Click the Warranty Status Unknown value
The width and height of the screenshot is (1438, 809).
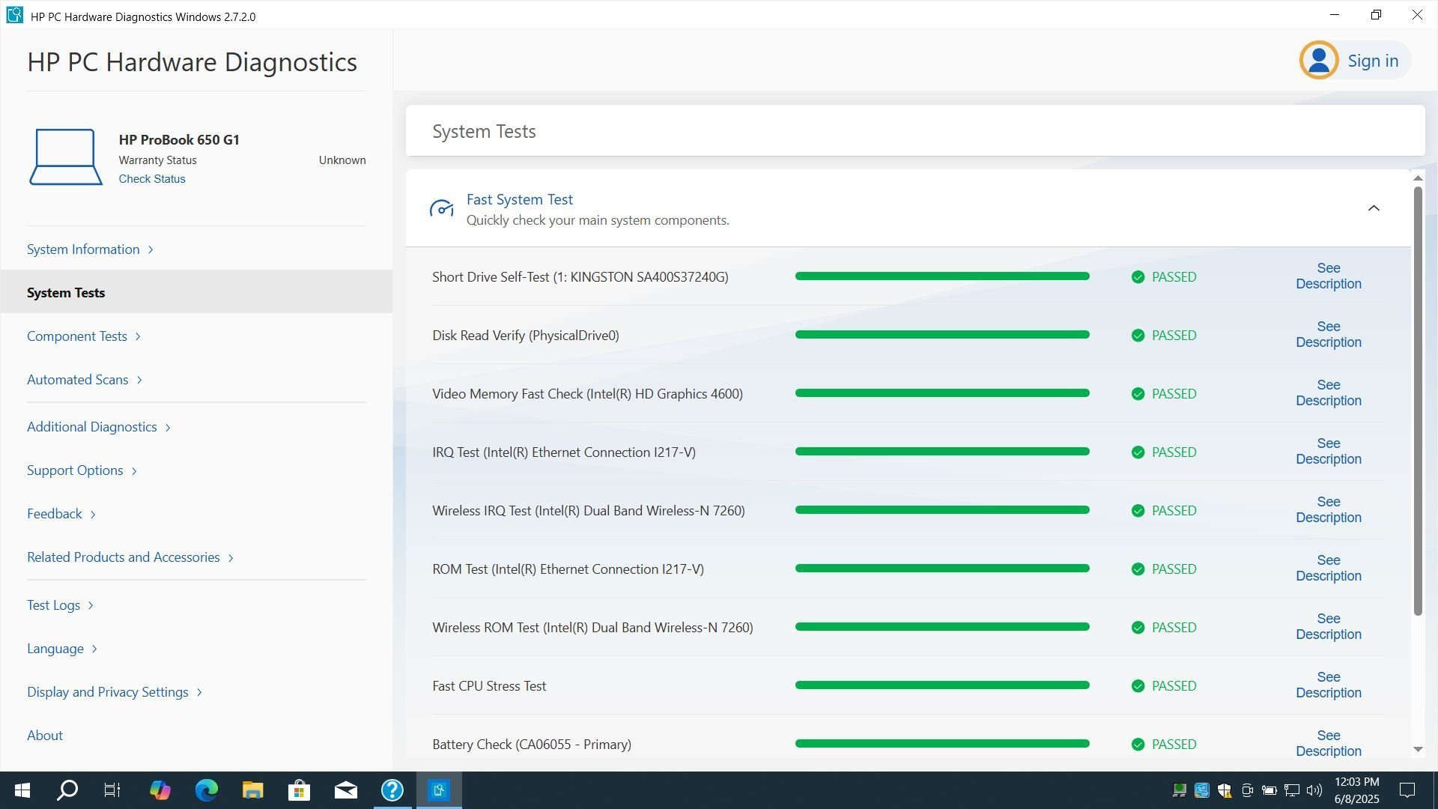pos(342,160)
